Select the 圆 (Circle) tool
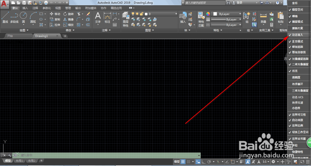 pyautogui.click(x=23, y=17)
